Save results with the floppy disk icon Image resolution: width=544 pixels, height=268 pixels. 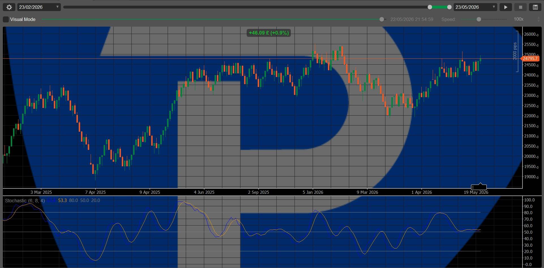(x=535, y=7)
